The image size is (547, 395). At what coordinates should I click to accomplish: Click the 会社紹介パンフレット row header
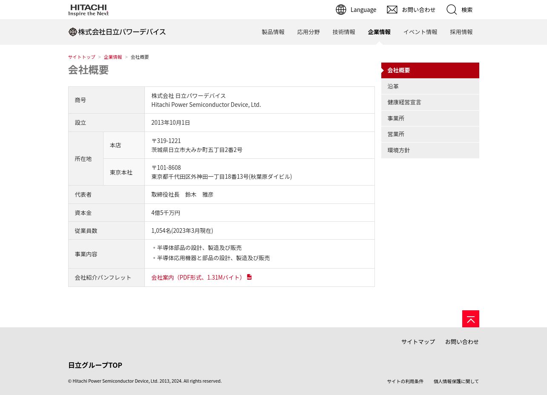point(107,278)
